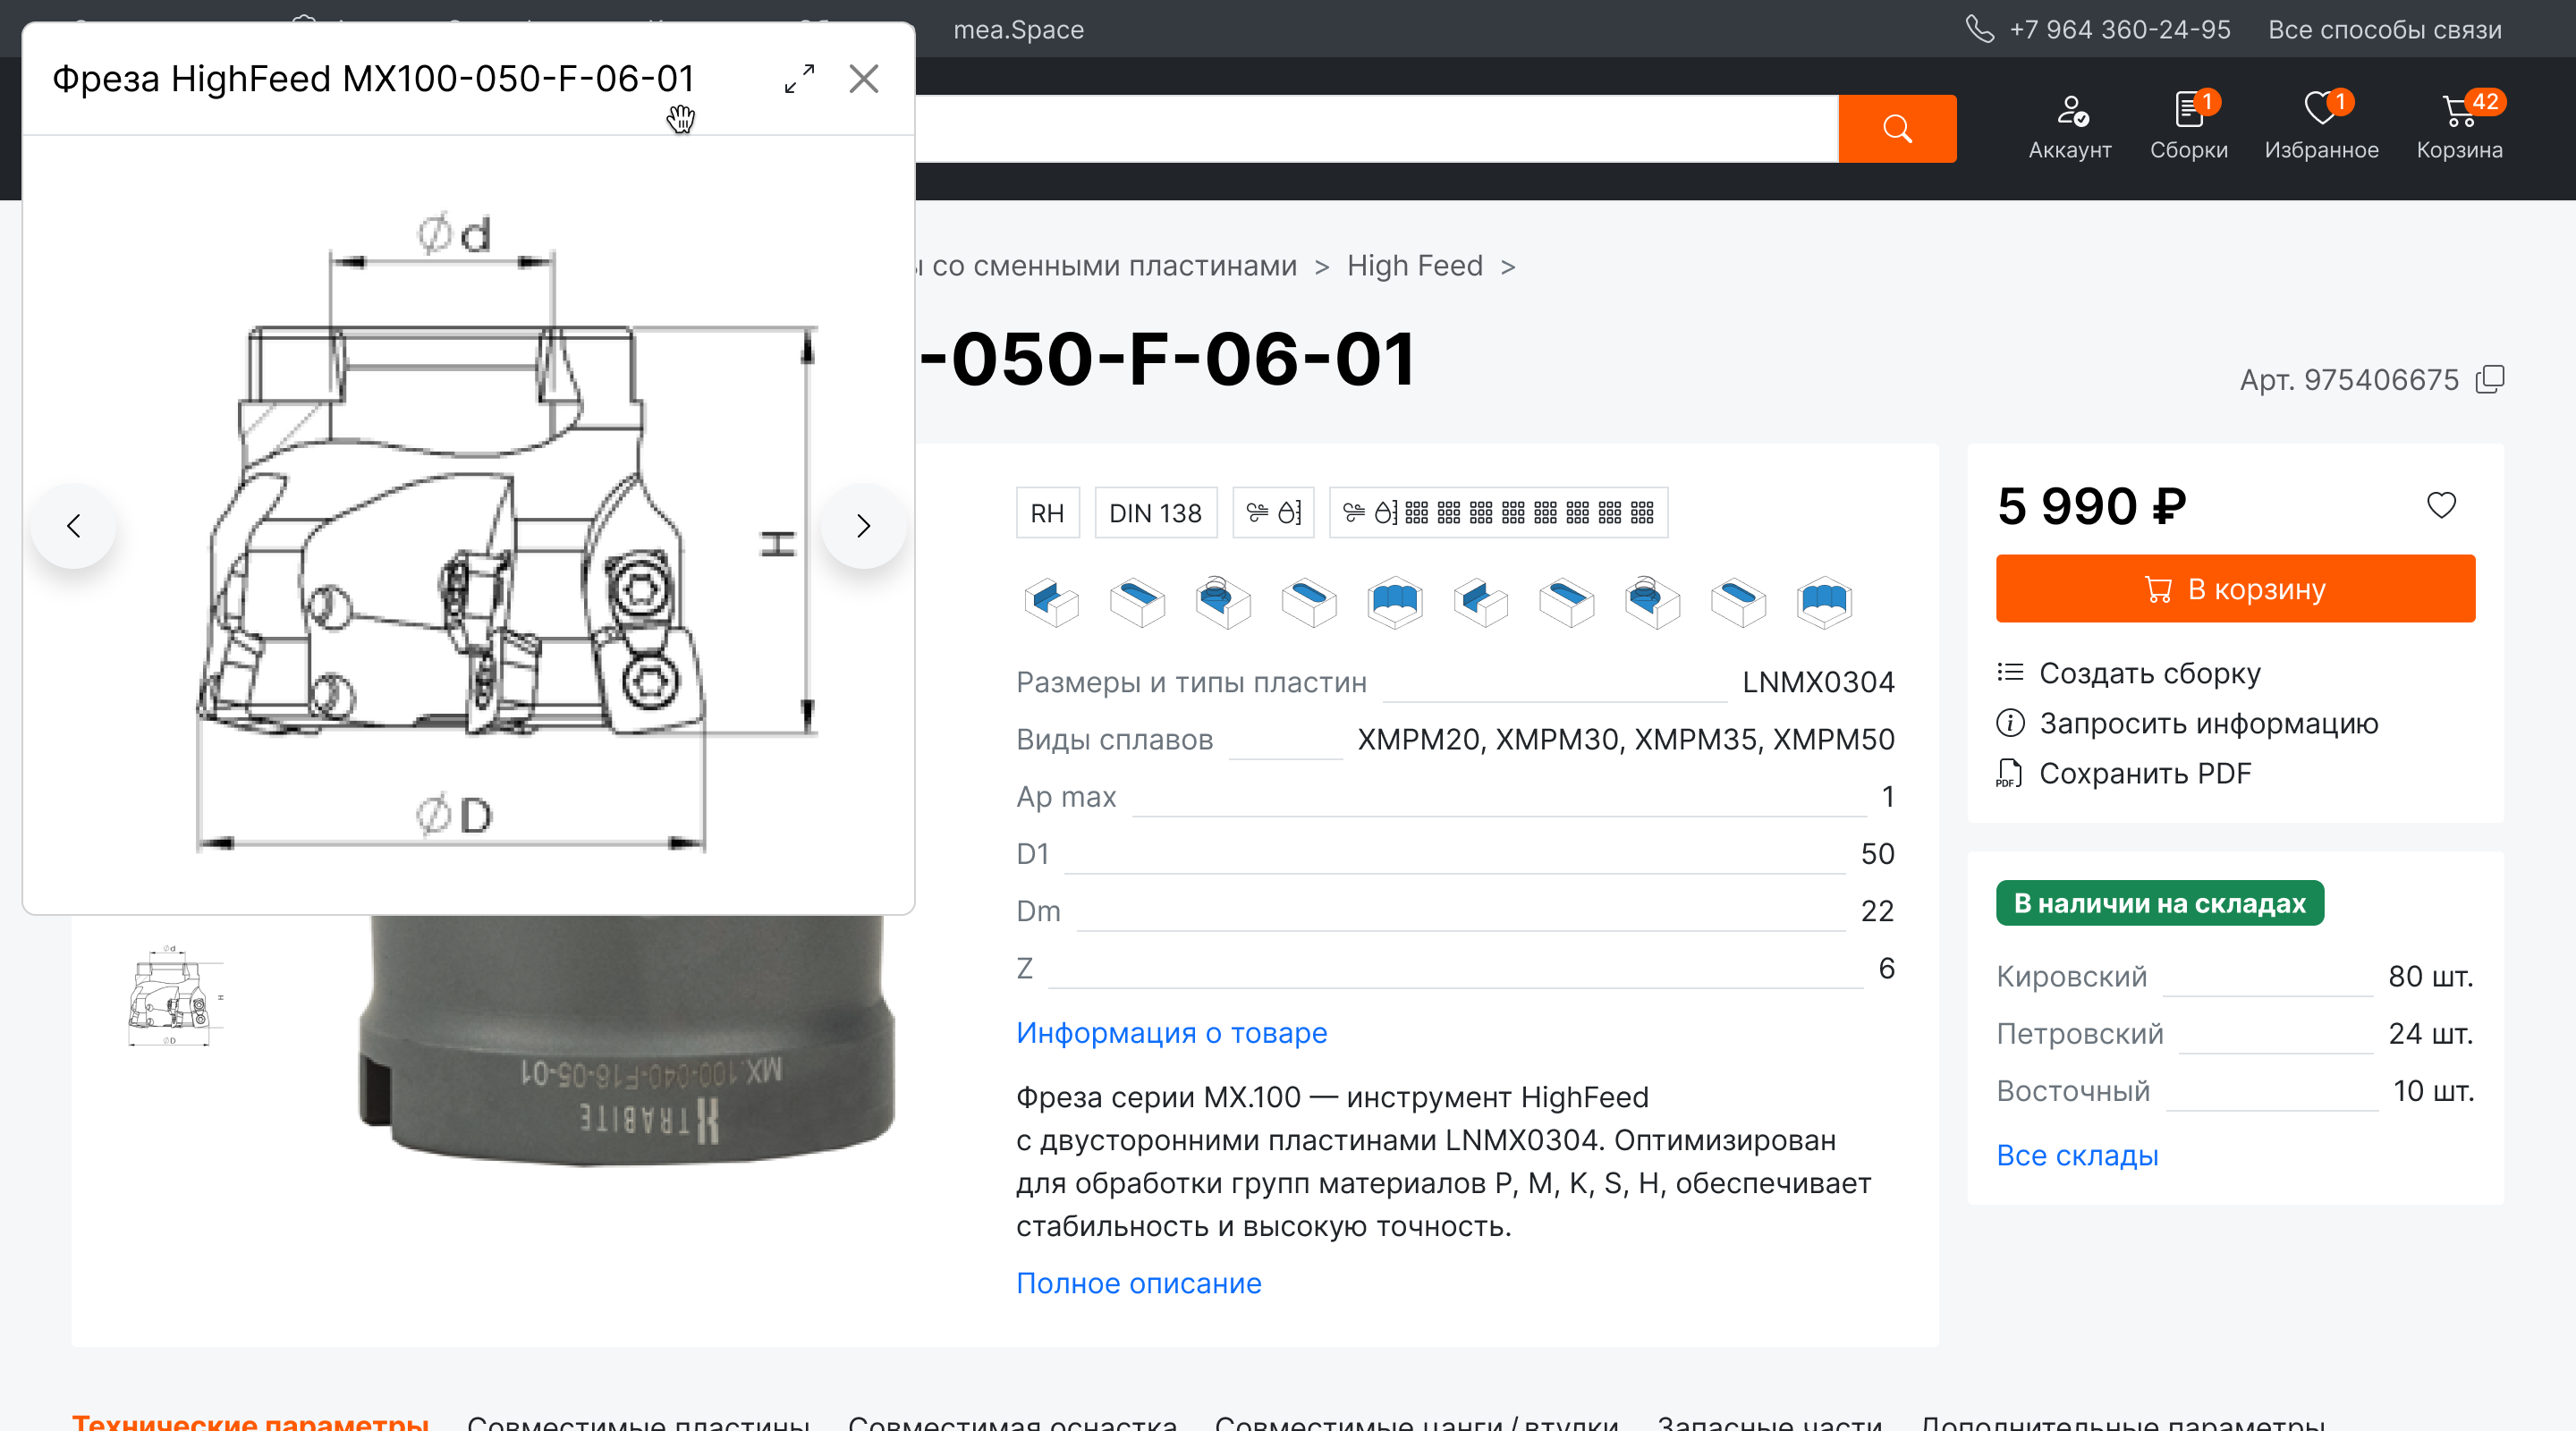Switch to Совместимые пластины tab
Image resolution: width=2576 pixels, height=1431 pixels.
[x=638, y=1420]
